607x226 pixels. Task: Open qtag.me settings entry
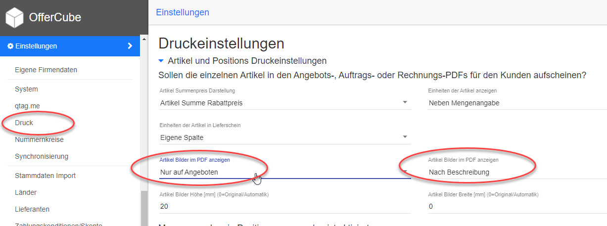[x=27, y=106]
